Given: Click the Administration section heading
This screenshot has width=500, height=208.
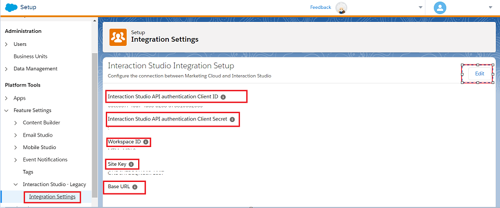Looking at the screenshot, I should pos(23,31).
